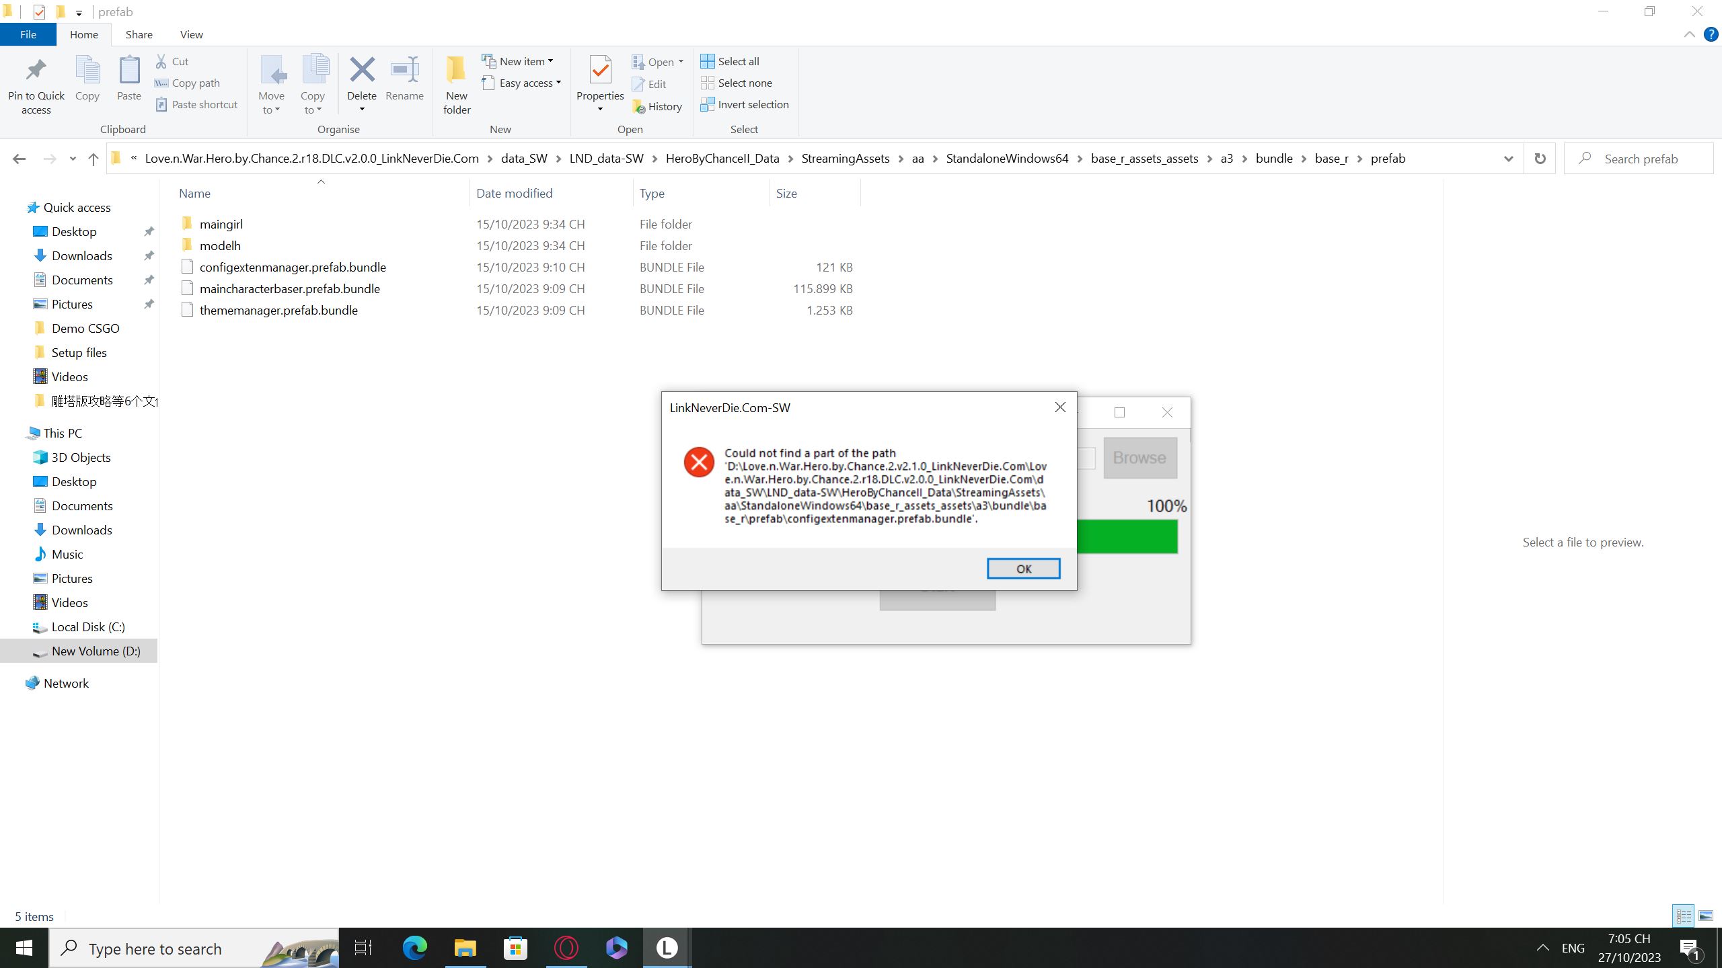Open the Share ribbon tab
The height and width of the screenshot is (968, 1722).
pos(139,34)
